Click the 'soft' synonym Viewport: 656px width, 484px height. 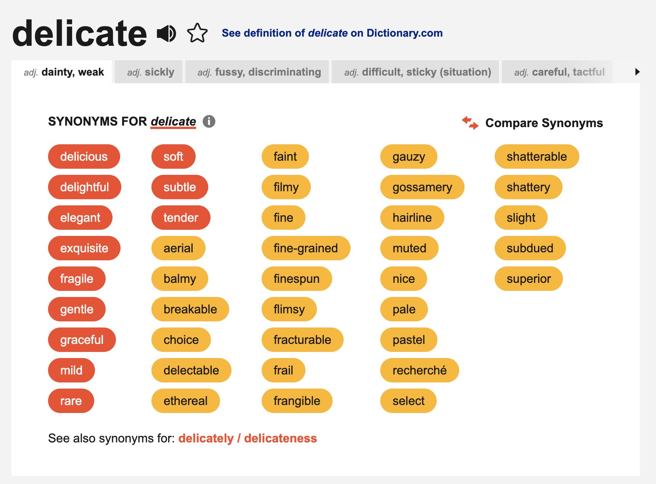174,156
